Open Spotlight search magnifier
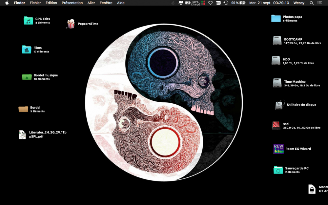328x205 pixels. [312, 3]
